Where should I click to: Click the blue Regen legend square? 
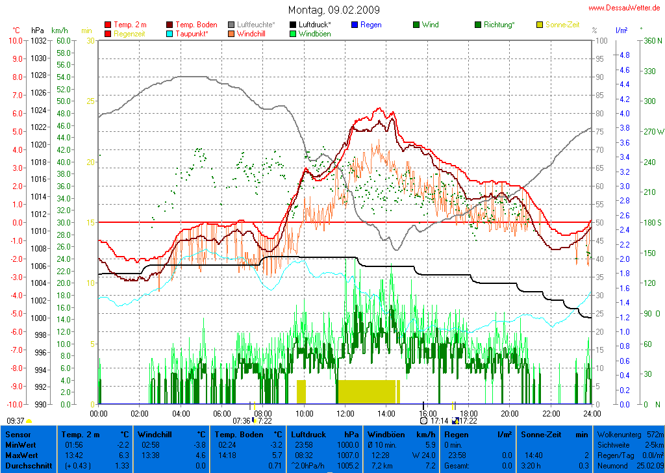(x=355, y=25)
